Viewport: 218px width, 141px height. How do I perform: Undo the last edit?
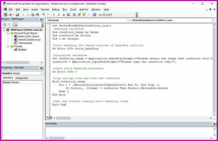coord(43,15)
